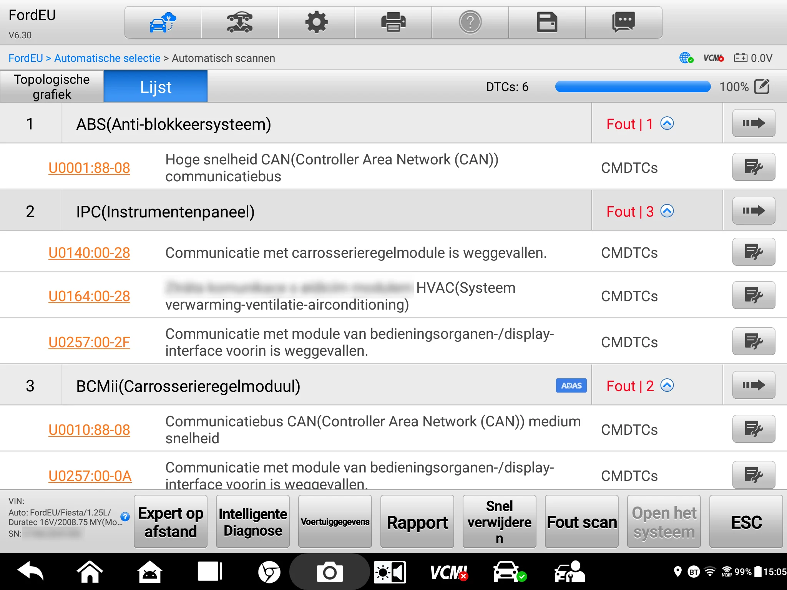Enter ABS system with arrow button
Screen dimensions: 787x590
click(754, 123)
